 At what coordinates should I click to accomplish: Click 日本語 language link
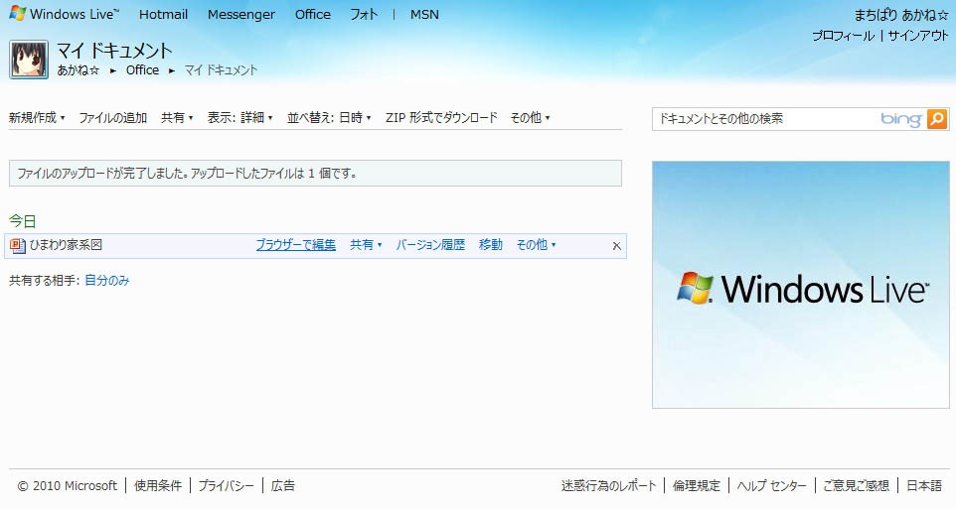[924, 485]
